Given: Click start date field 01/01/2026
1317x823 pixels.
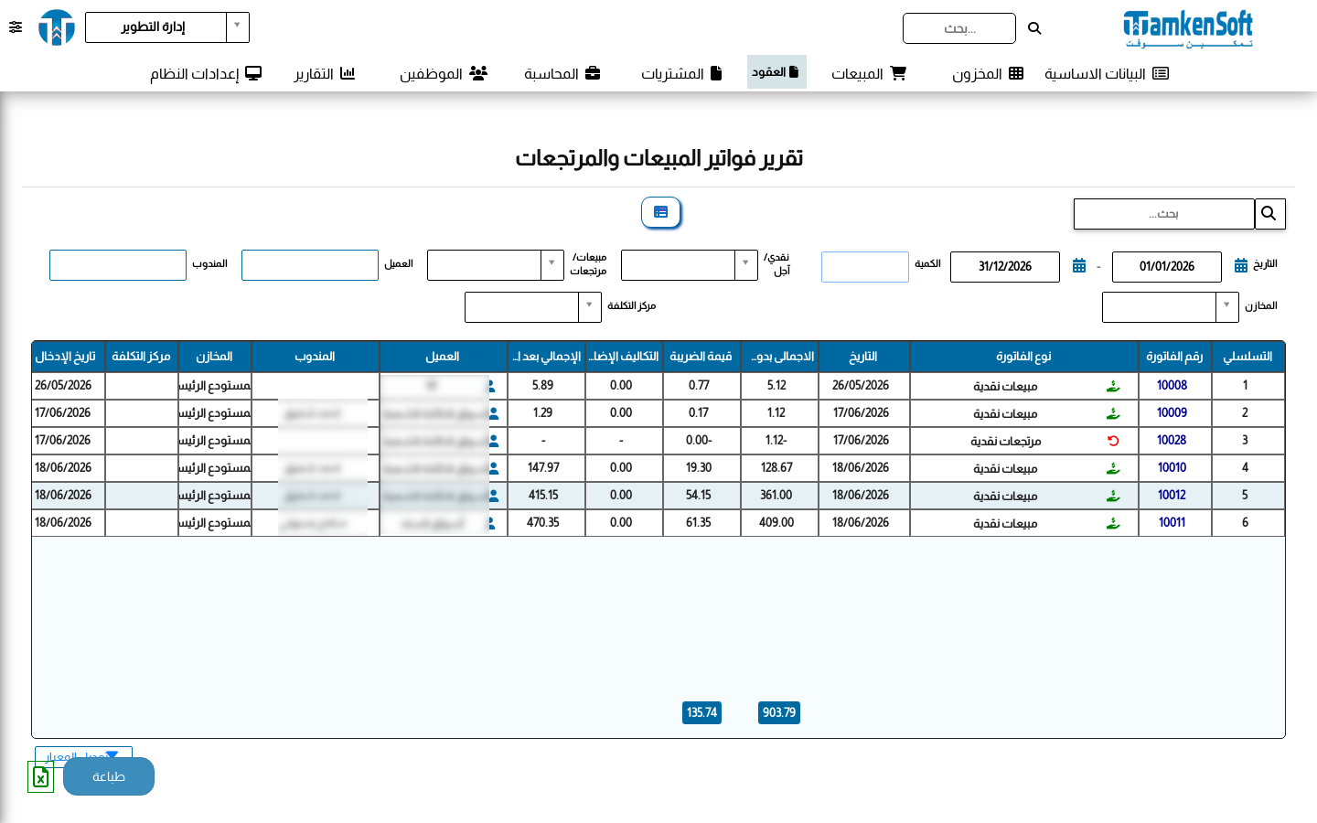Looking at the screenshot, I should [x=1167, y=267].
